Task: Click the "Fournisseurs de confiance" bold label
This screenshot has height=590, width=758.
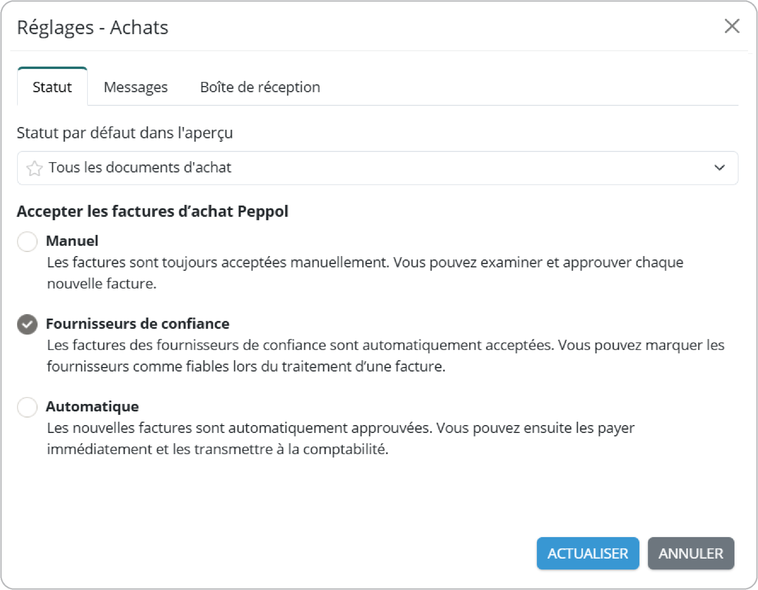Action: (138, 324)
